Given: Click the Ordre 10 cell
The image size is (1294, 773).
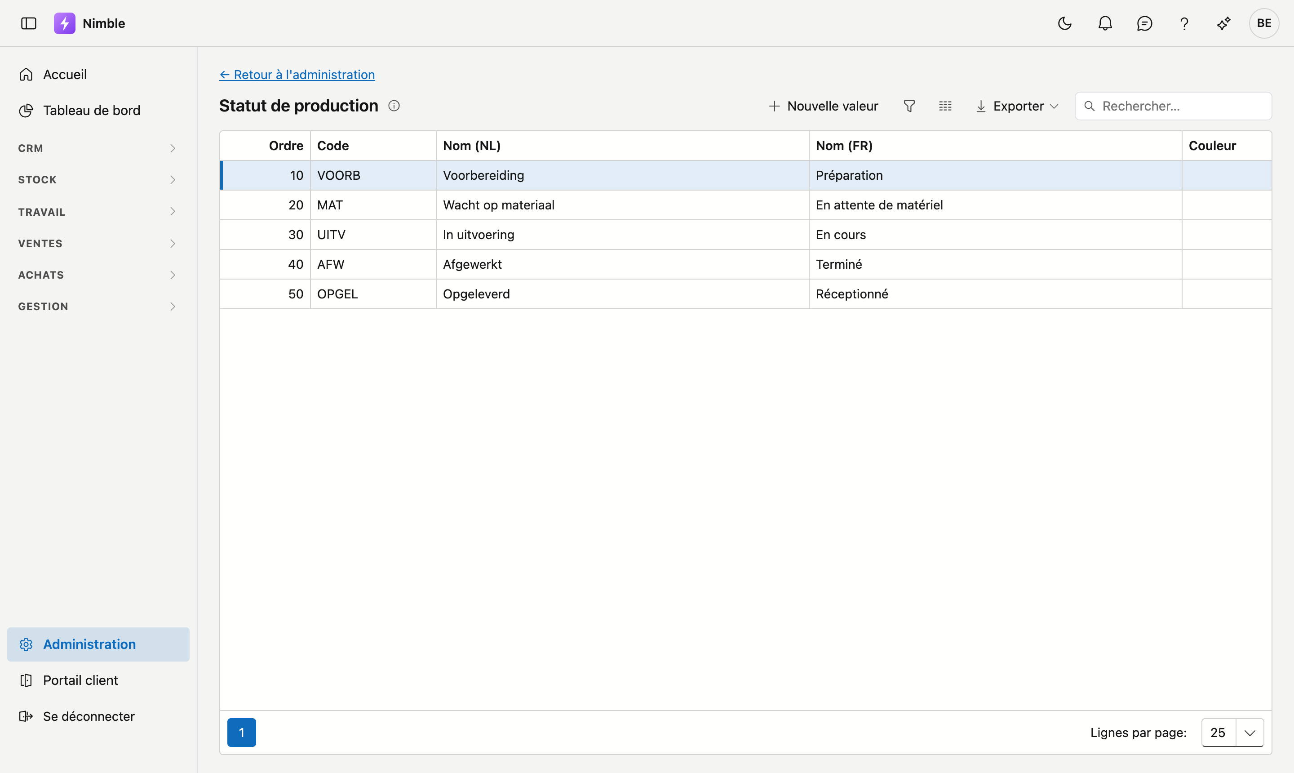Looking at the screenshot, I should (x=266, y=176).
